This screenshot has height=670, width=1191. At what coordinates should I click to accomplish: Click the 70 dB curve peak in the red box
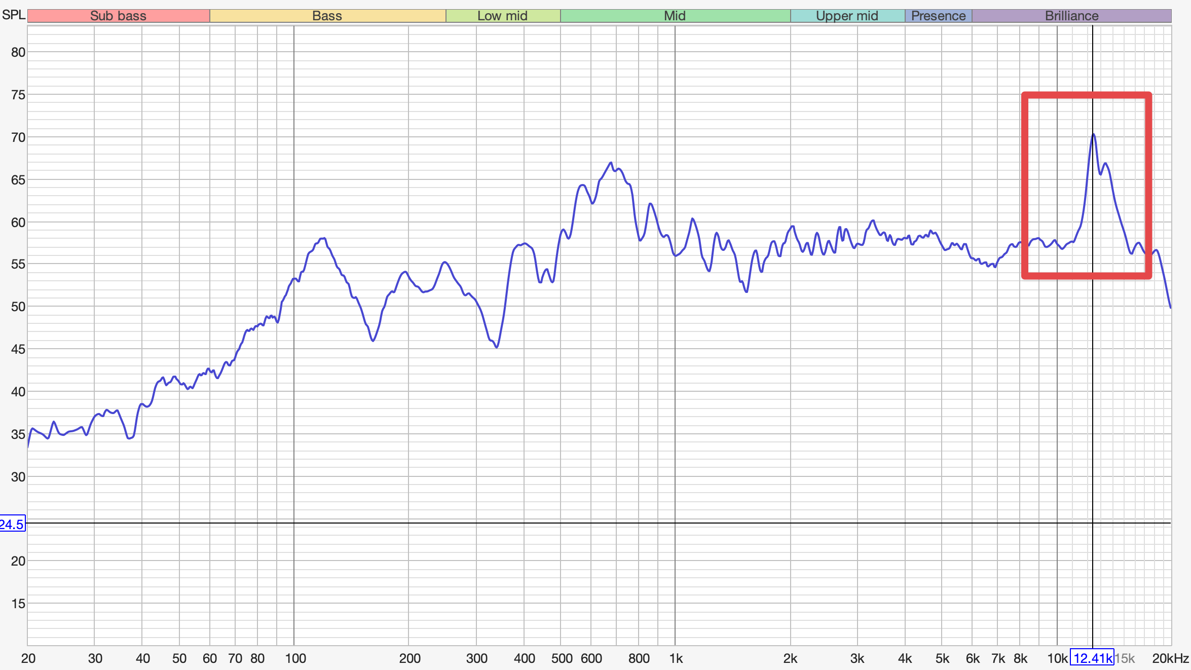click(1093, 135)
